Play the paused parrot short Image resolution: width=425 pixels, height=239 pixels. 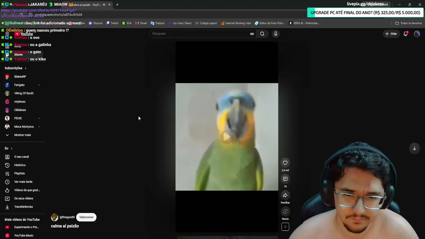pos(227,137)
